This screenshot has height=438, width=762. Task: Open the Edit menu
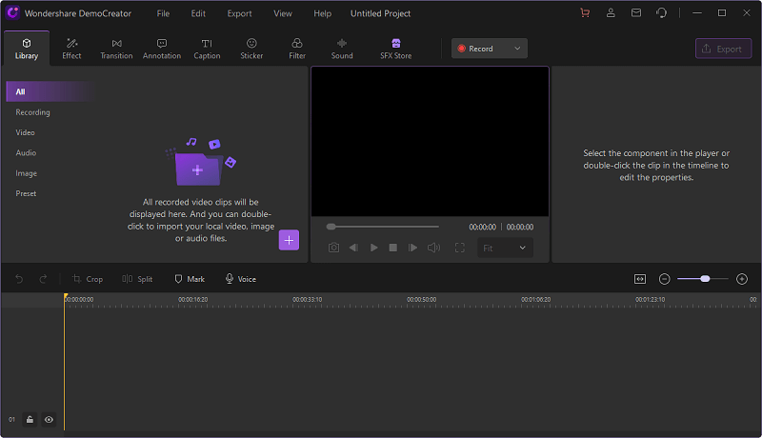pyautogui.click(x=198, y=13)
